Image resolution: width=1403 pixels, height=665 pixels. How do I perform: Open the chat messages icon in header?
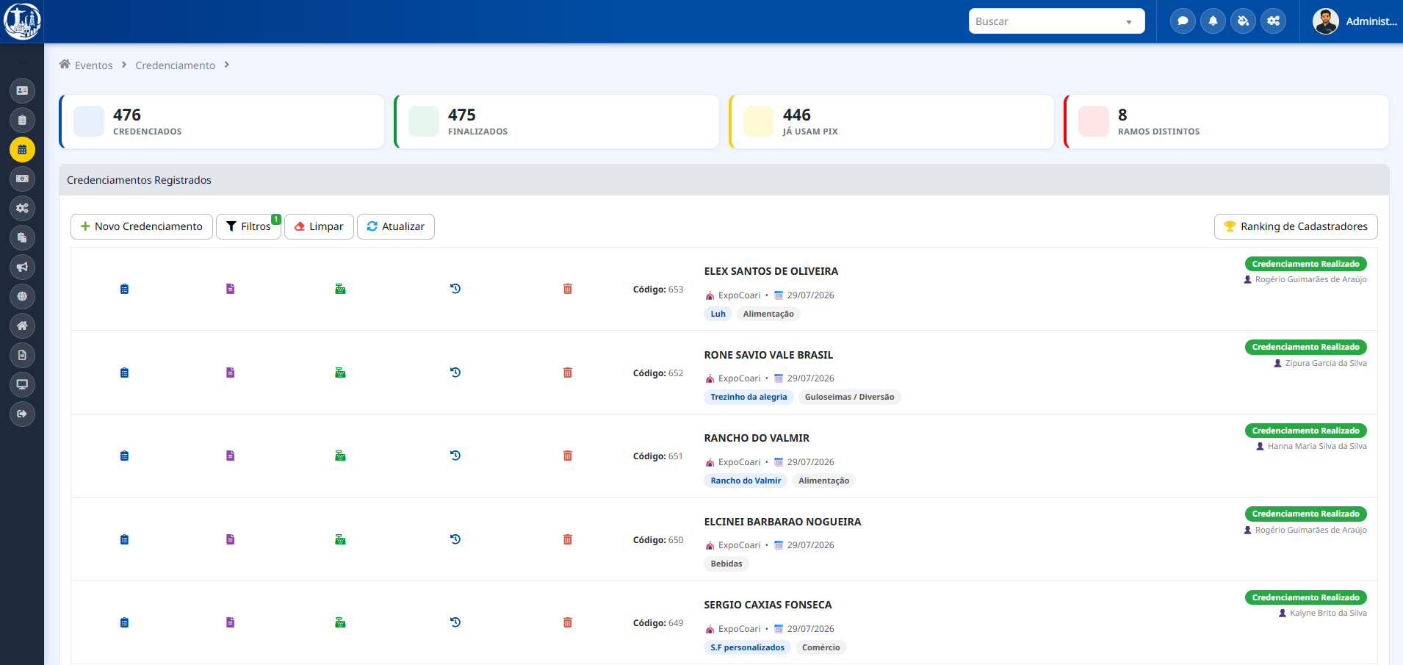[1183, 21]
